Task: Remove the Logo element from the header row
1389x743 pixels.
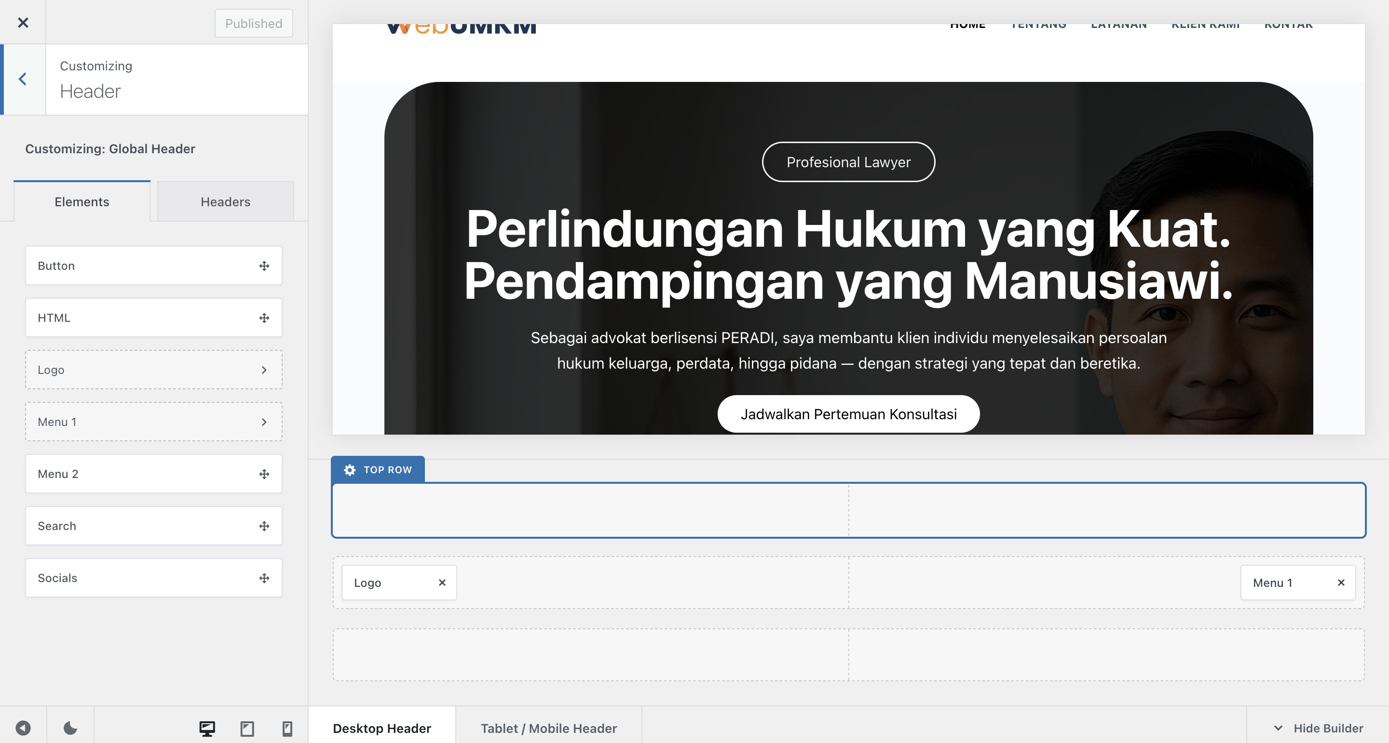Action: [442, 583]
